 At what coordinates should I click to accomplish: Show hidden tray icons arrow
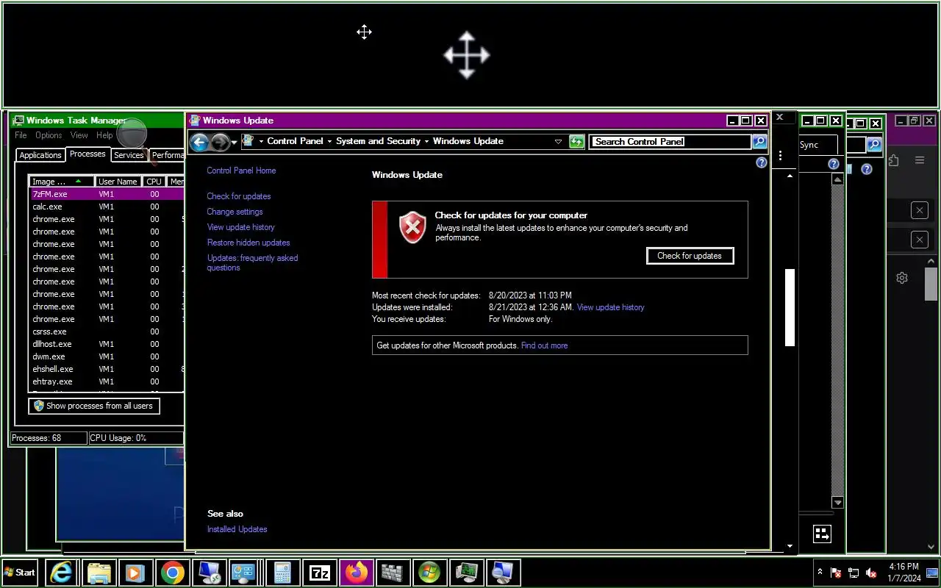click(820, 572)
